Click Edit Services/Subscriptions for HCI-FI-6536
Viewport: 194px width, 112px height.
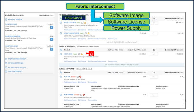(x=97, y=61)
